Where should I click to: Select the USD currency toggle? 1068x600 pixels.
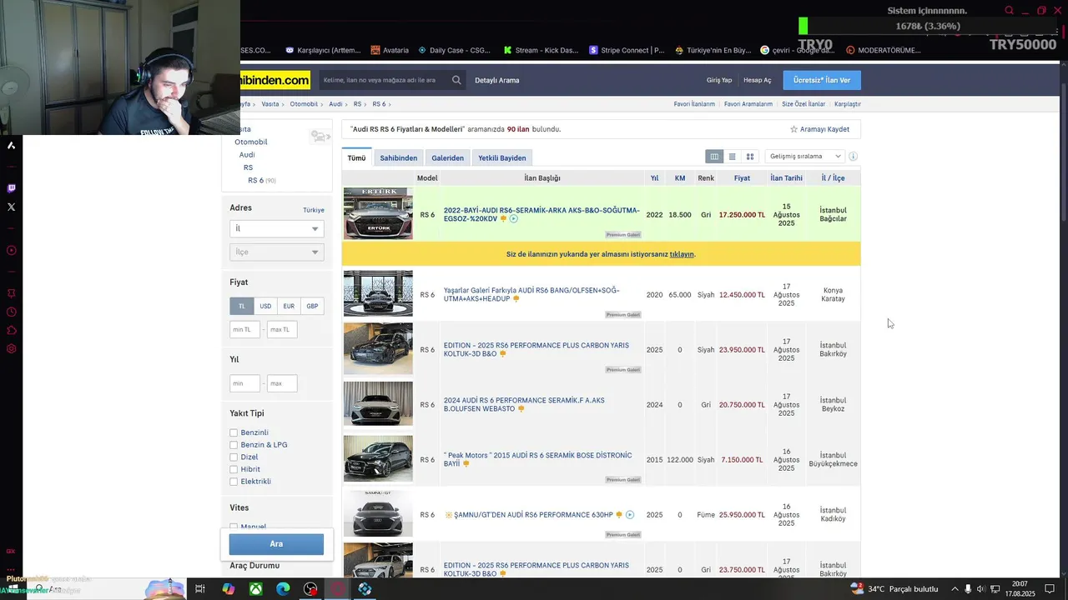point(265,306)
